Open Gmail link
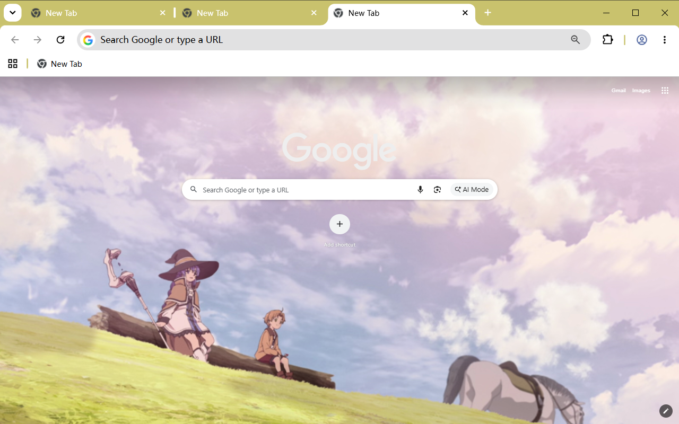679x424 pixels. point(619,91)
